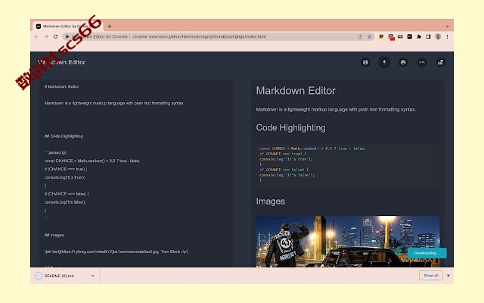The image size is (484, 303).
Task: Click the 'Markdown Editor' preview title
Action: 296,91
